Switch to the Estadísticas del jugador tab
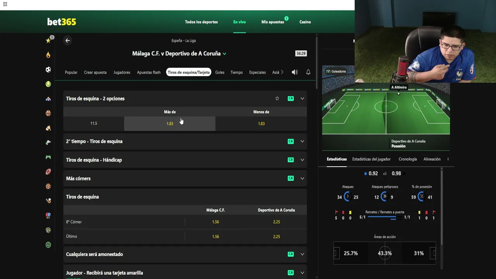The height and width of the screenshot is (279, 496). [371, 159]
